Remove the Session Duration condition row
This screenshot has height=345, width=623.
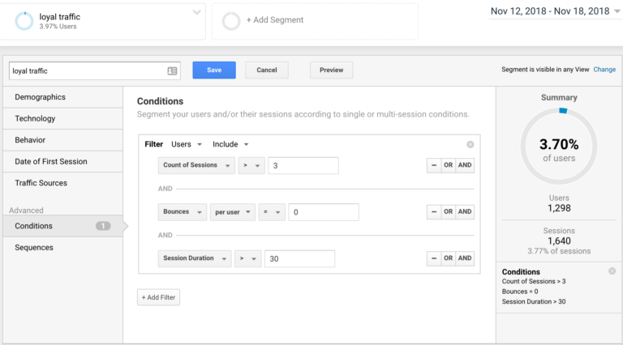tap(434, 258)
